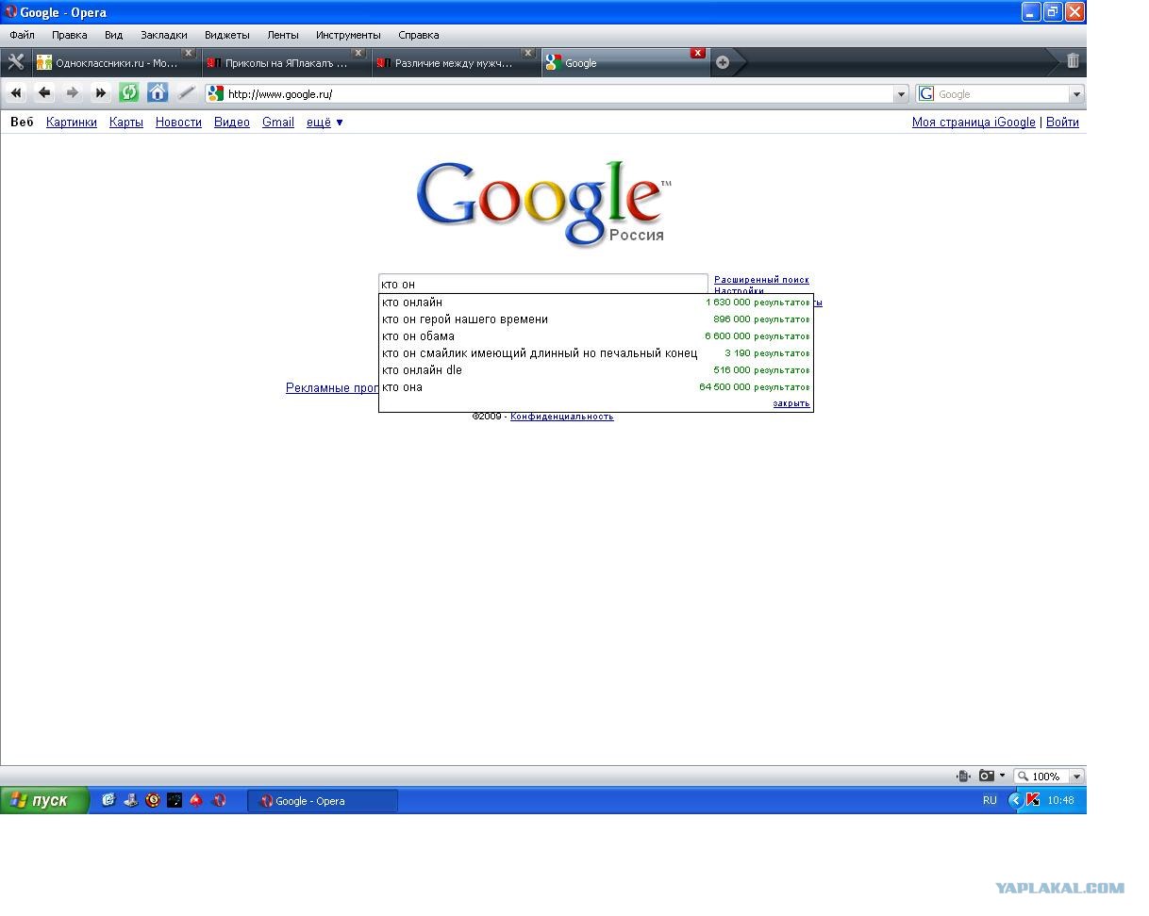Screen dimensions: 1149x916
Task: Click the Войти sign-in link
Action: 1062,122
